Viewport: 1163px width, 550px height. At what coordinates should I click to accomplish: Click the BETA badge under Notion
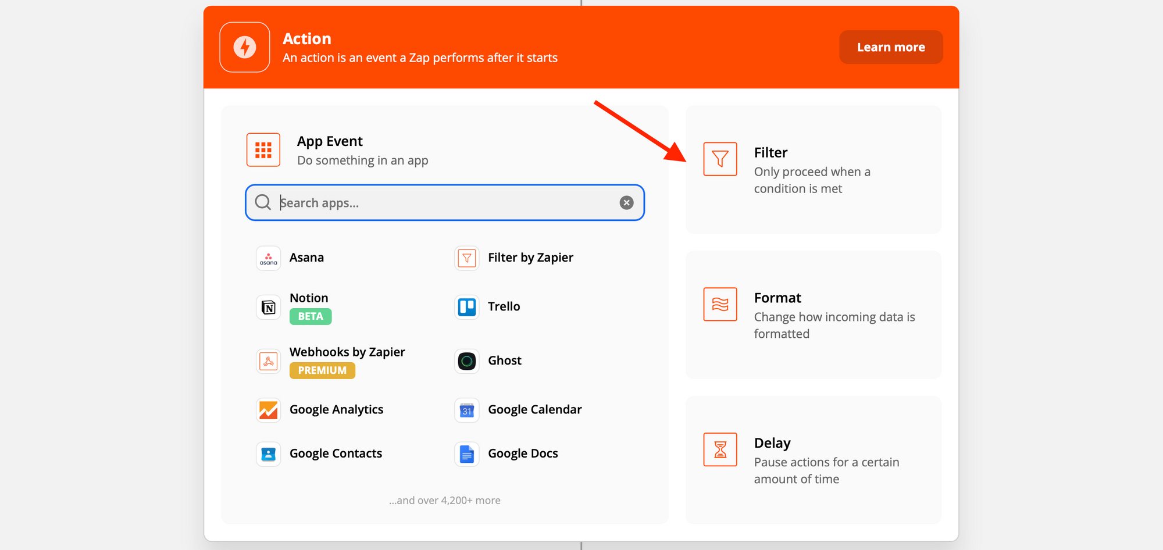point(311,316)
